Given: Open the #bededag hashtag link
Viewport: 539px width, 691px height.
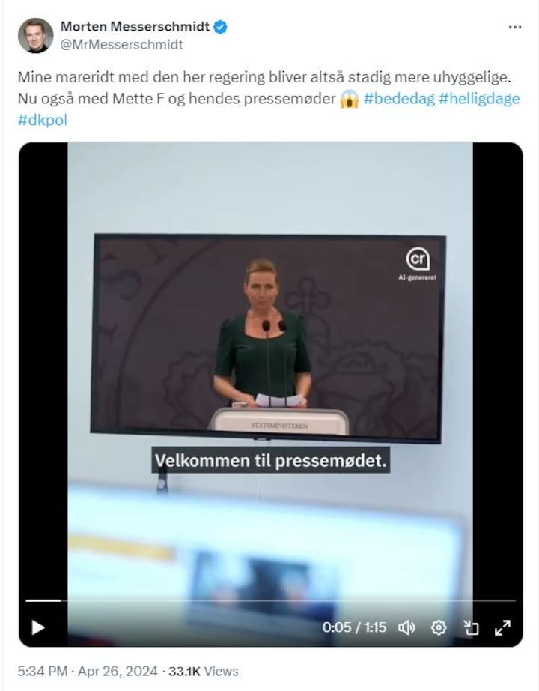Looking at the screenshot, I should coord(399,98).
